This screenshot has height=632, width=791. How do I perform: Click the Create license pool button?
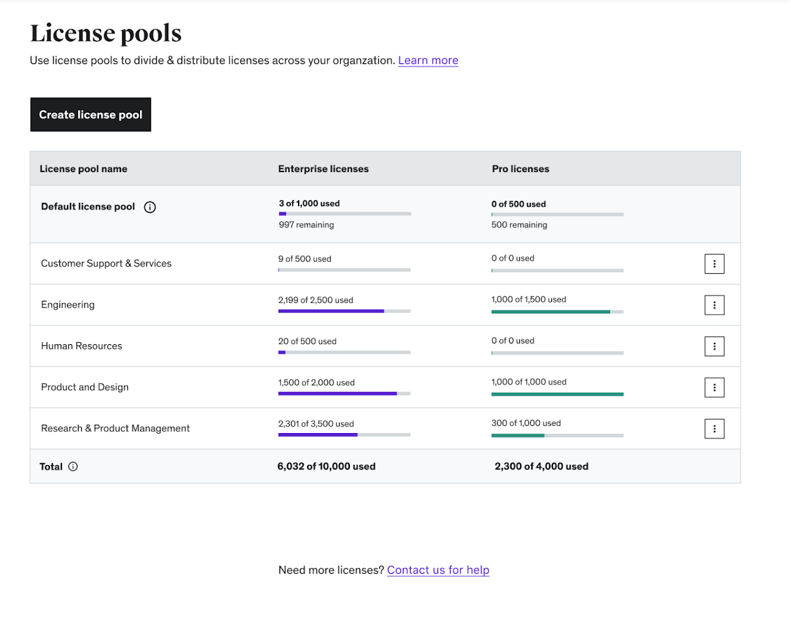coord(91,115)
